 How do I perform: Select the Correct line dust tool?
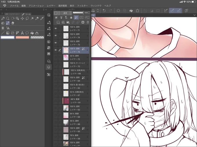(x=37, y=33)
